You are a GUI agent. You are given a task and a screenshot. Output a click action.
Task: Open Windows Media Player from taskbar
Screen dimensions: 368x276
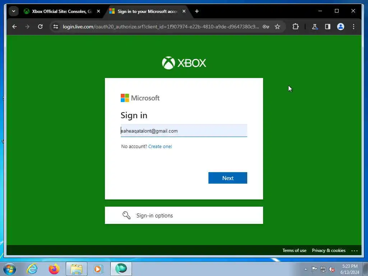[98, 269]
